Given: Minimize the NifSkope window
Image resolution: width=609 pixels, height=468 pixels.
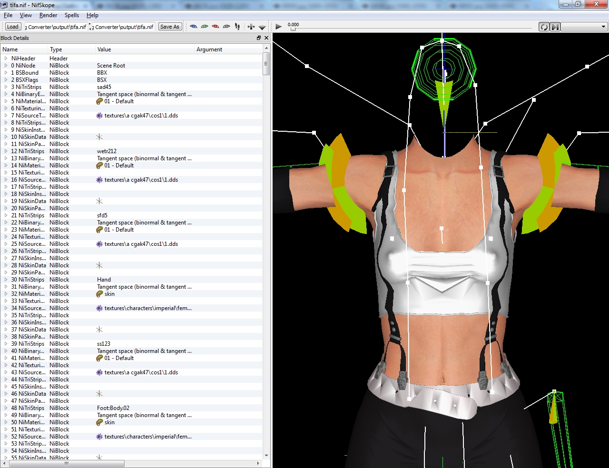Looking at the screenshot, I should coord(565,4).
